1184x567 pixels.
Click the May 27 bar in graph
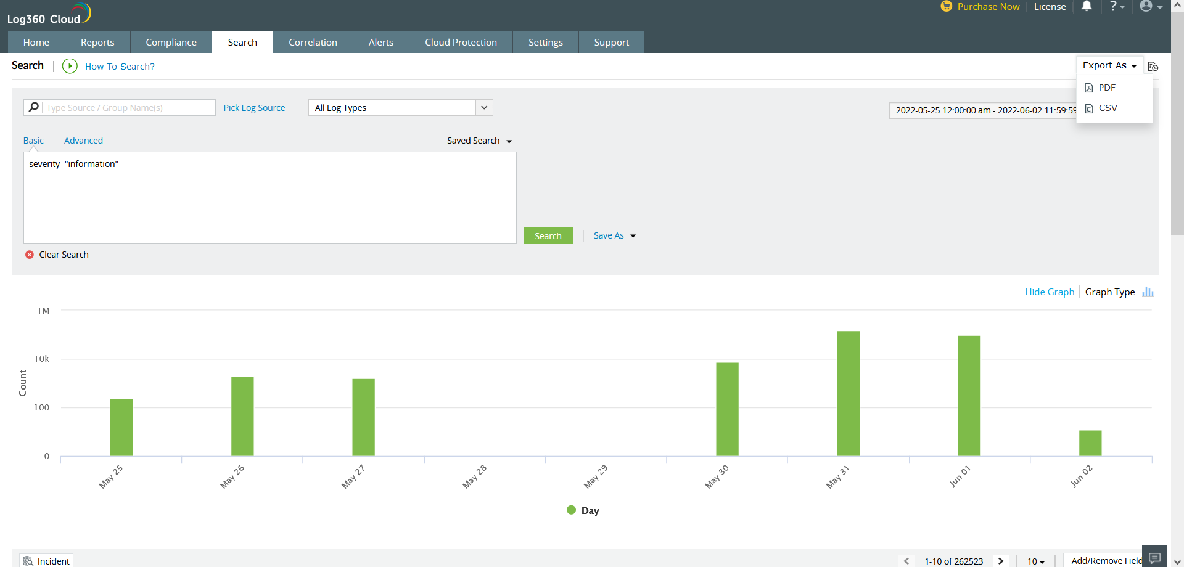pos(363,417)
